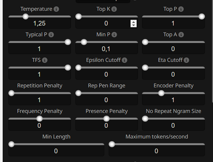Image resolution: width=213 pixels, height=162 pixels.
Task: Click the Frequency Penalty slider thumb
Action: (39, 119)
